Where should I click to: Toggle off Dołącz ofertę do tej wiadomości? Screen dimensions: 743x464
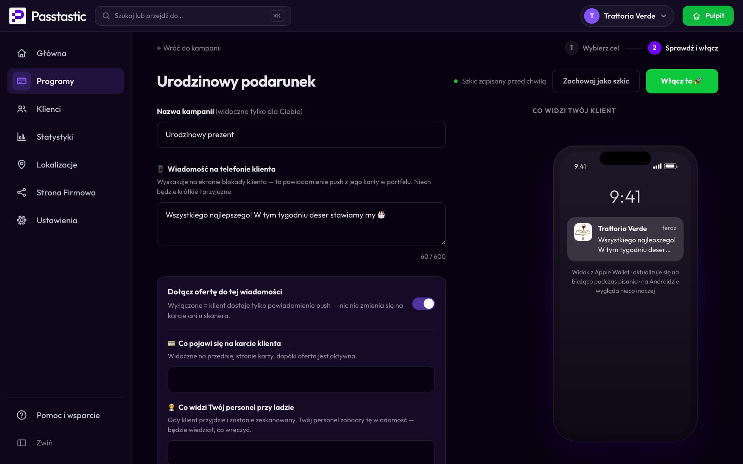(x=423, y=304)
